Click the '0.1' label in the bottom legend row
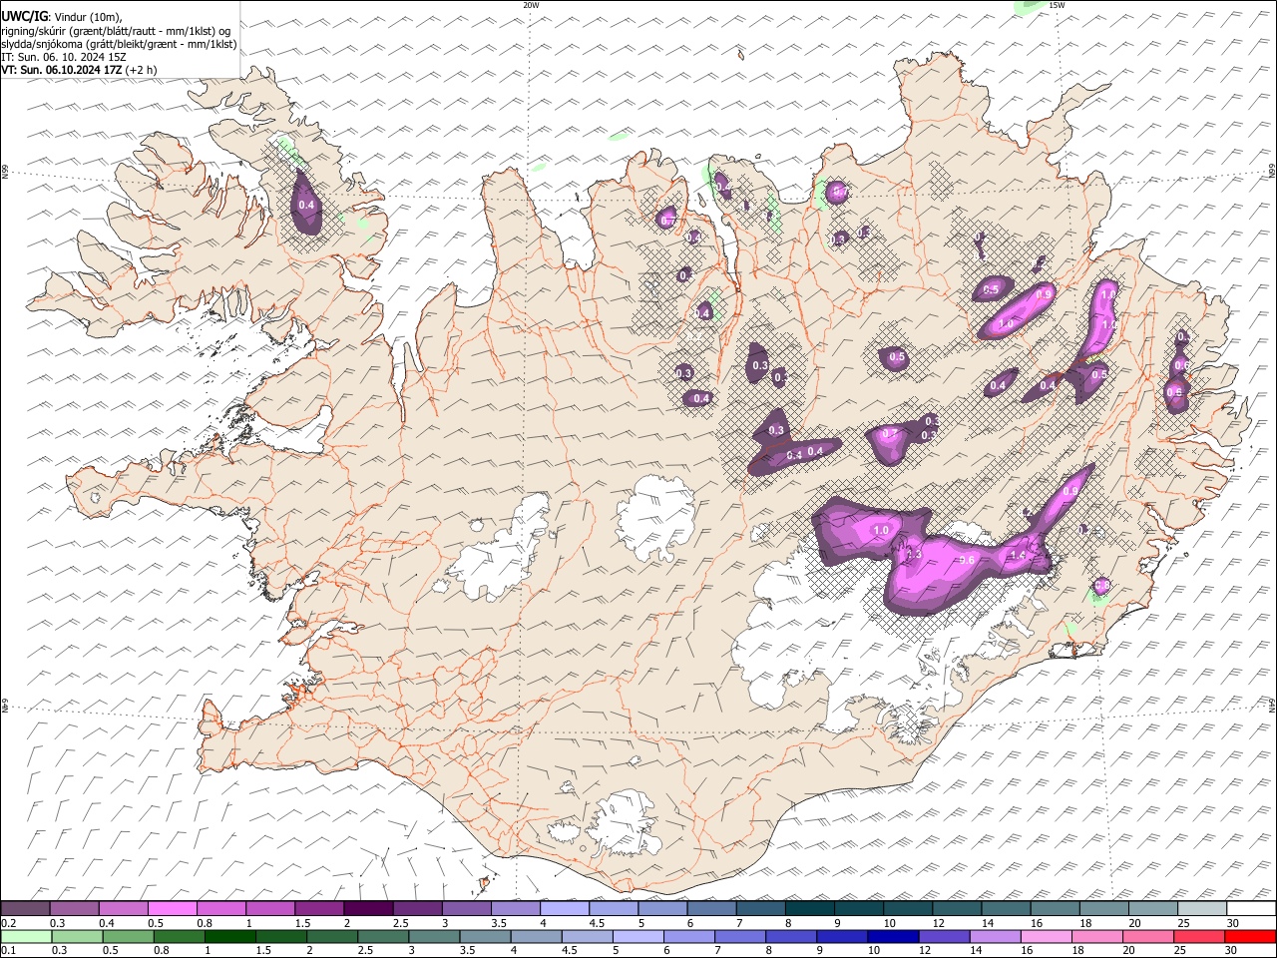The height and width of the screenshot is (958, 1277). [8, 951]
